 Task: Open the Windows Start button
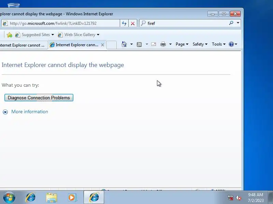9,197
